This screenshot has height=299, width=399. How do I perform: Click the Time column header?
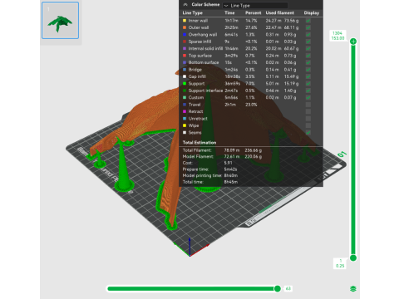click(x=229, y=12)
